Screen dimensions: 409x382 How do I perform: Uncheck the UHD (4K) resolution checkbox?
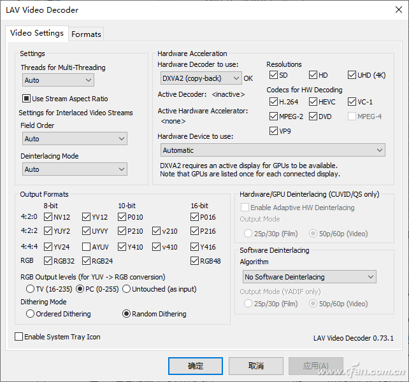click(x=352, y=75)
